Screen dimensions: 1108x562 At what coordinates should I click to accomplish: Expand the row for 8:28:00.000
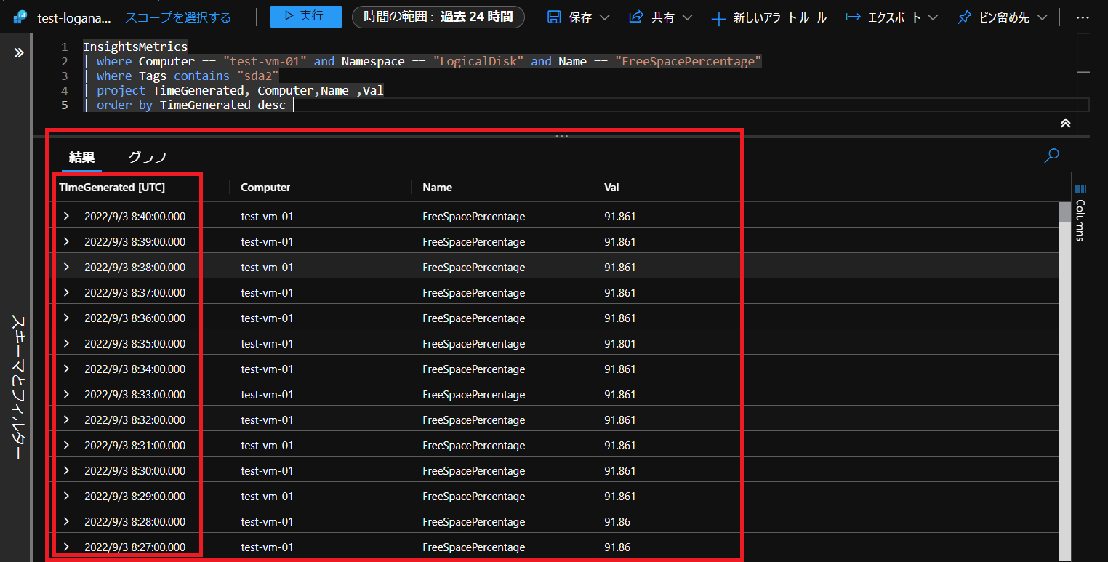66,521
